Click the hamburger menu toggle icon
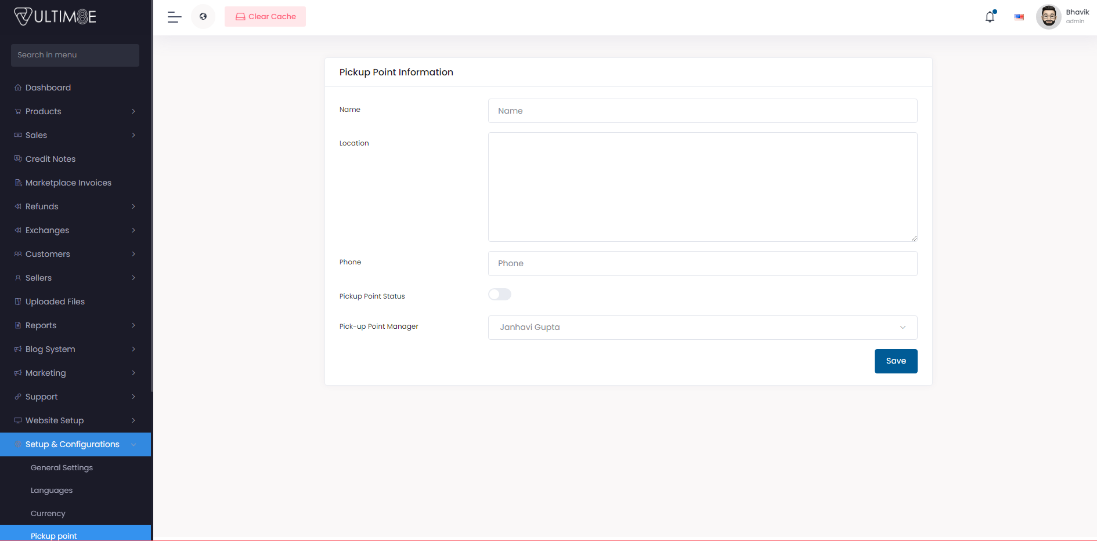This screenshot has height=541, width=1097. [174, 17]
